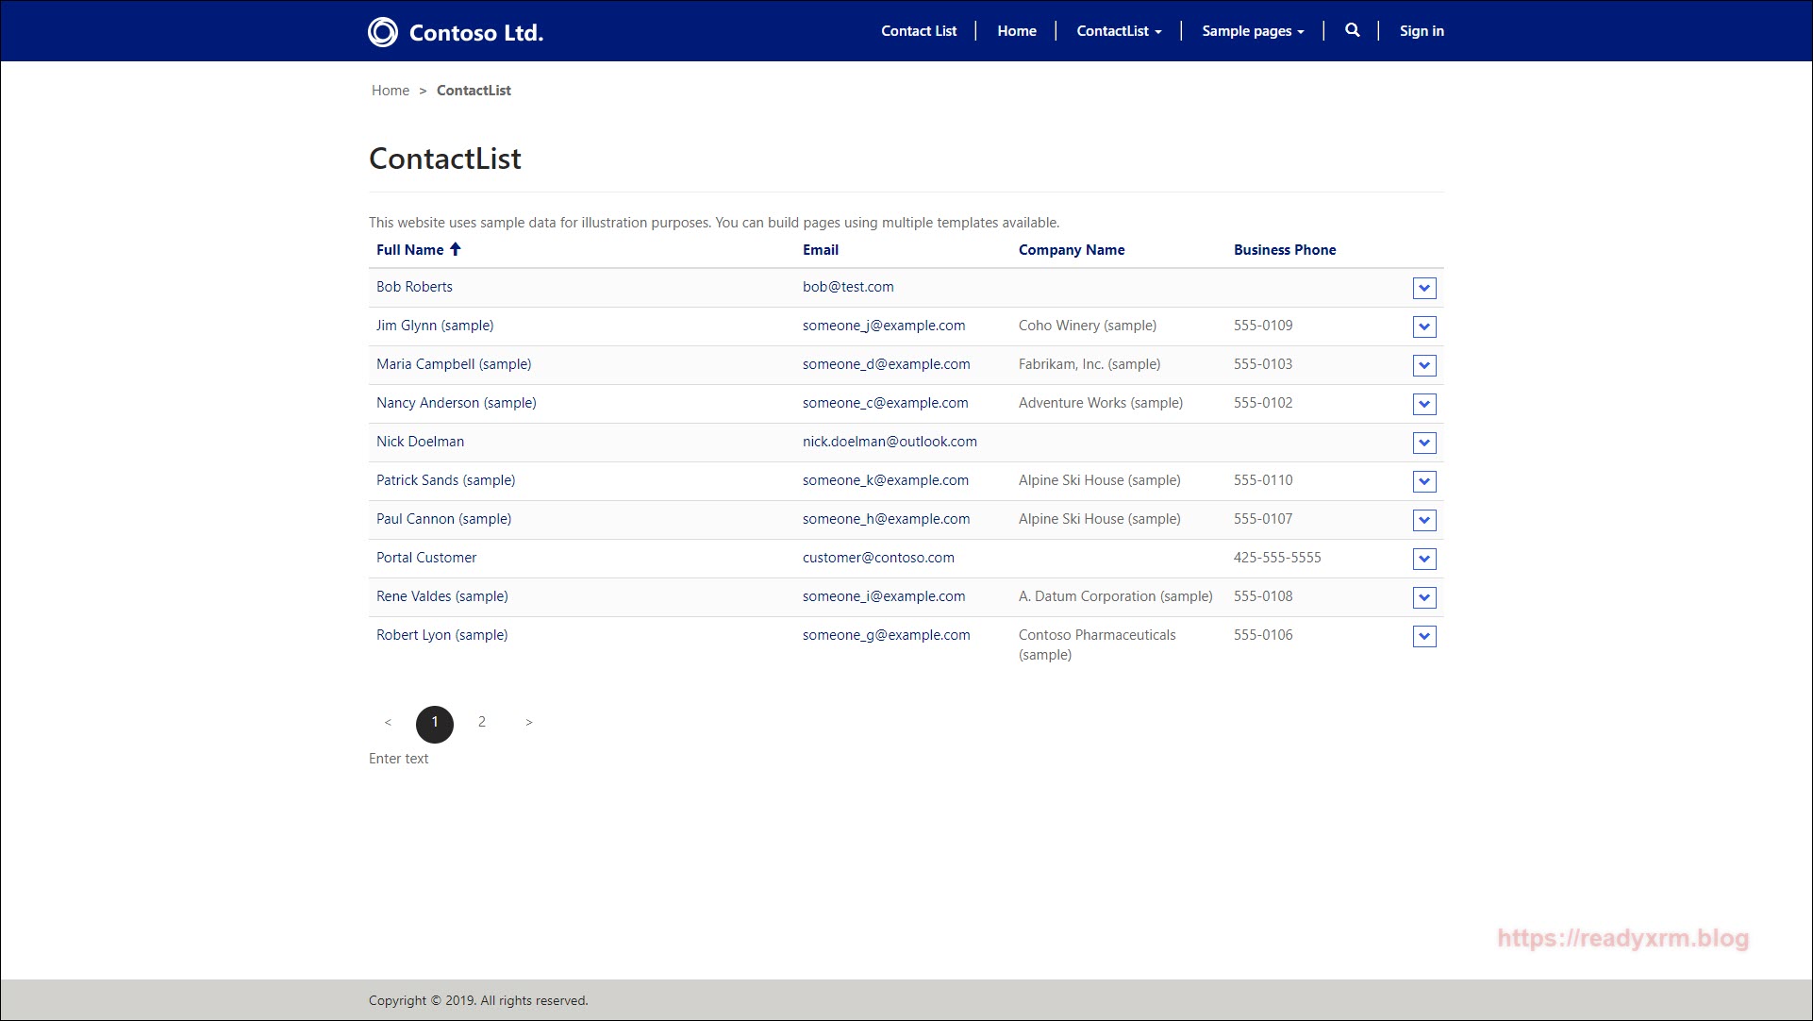
Task: Click Home in the breadcrumb trail
Action: 390,91
